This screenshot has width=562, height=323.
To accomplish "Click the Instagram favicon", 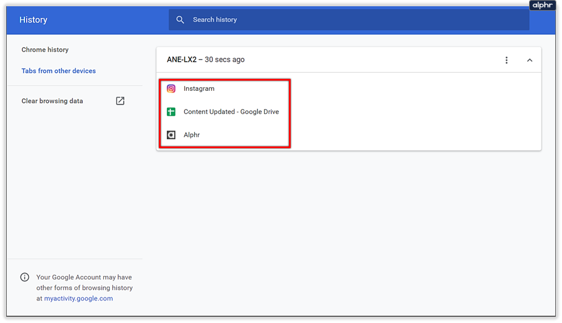I will pyautogui.click(x=171, y=89).
